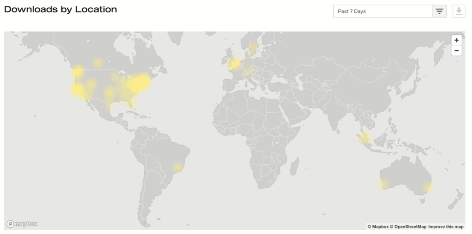Open the © OpenStreetMap attribution link
Viewport: 472px width, 234px height.
[x=408, y=227]
